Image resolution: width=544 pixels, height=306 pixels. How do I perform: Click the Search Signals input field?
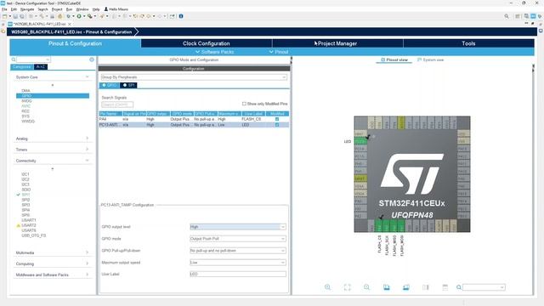[x=117, y=105]
